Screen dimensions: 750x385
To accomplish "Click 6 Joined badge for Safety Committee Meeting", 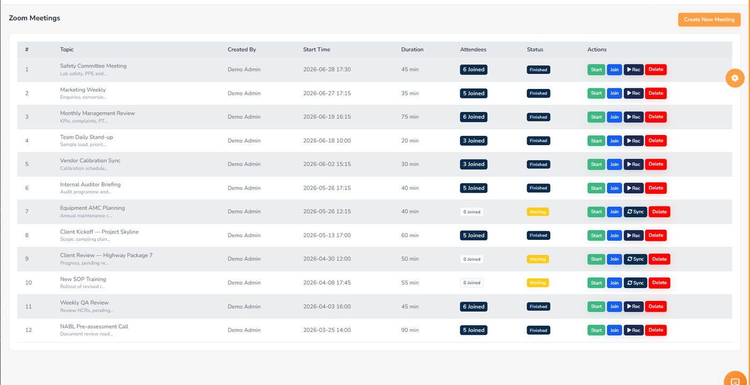I will point(474,70).
